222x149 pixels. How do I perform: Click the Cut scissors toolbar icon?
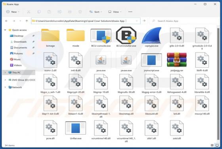pos(29,12)
